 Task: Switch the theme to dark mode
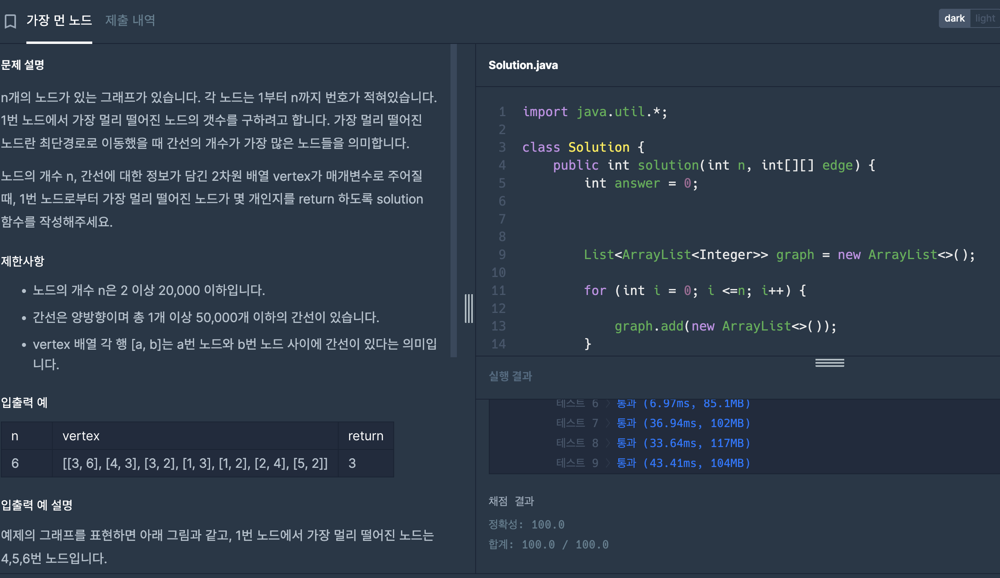954,18
